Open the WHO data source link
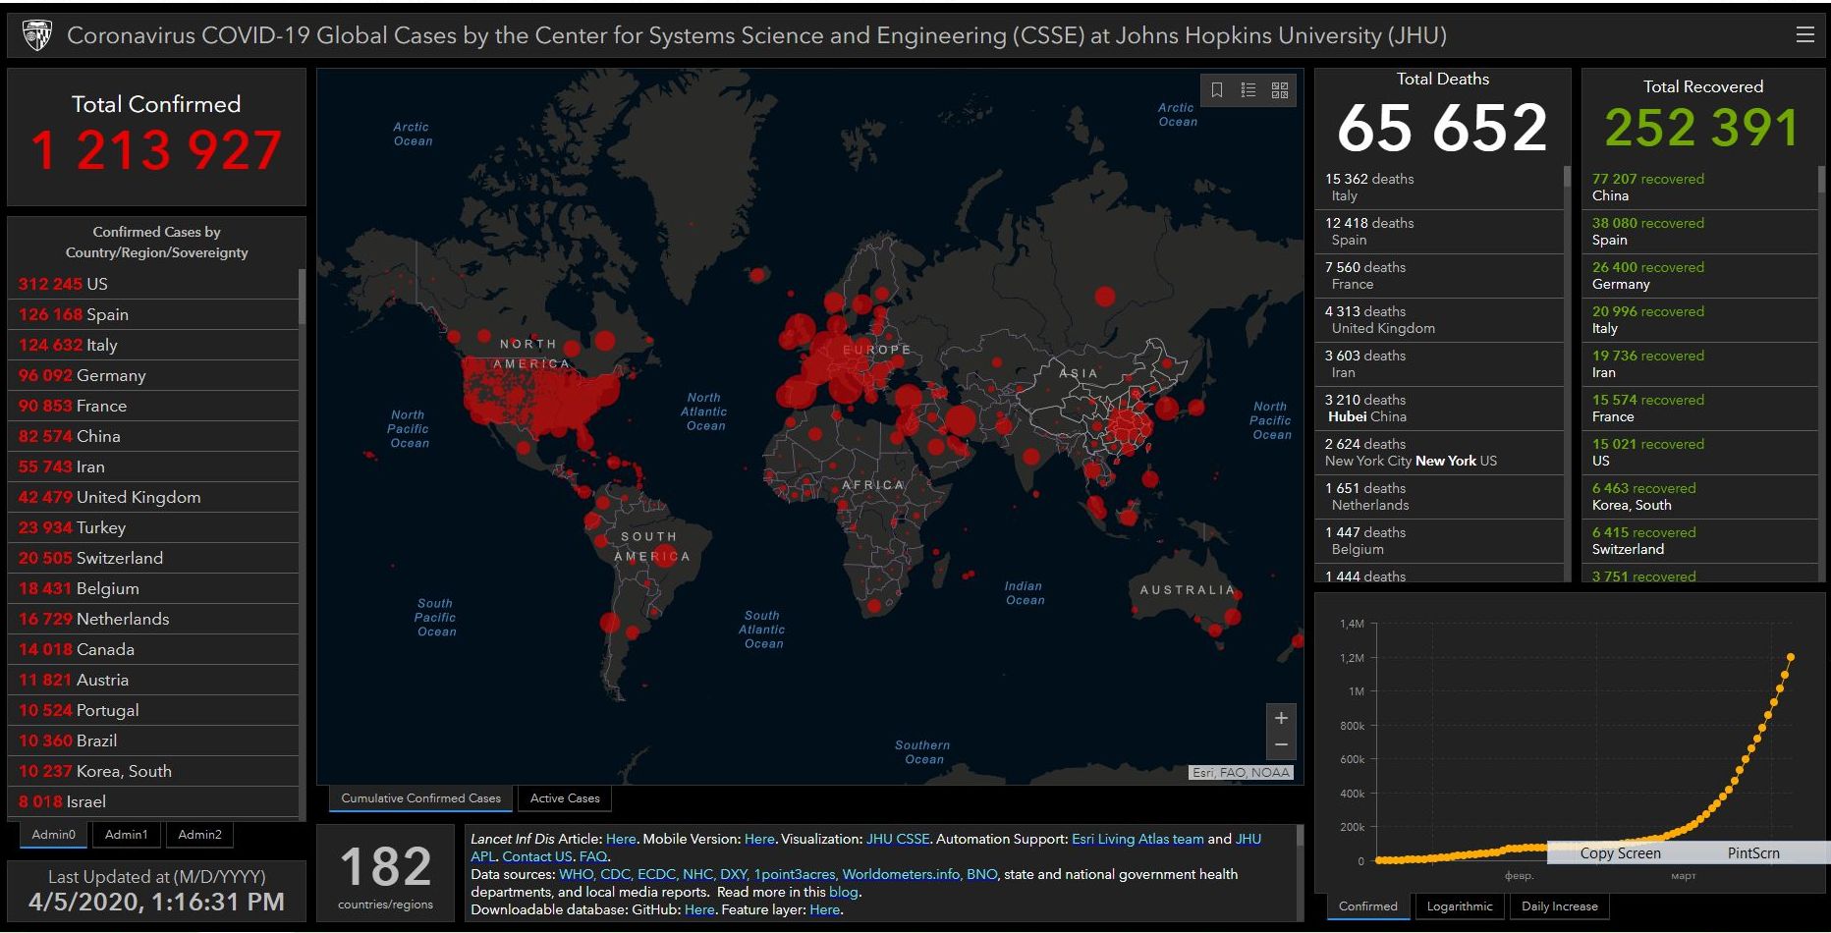The image size is (1831, 933). click(x=577, y=874)
